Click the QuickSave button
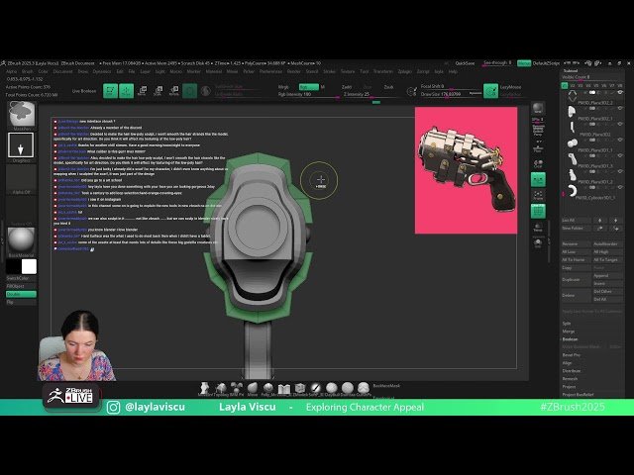Screen dimensions: 634x475 [465, 62]
